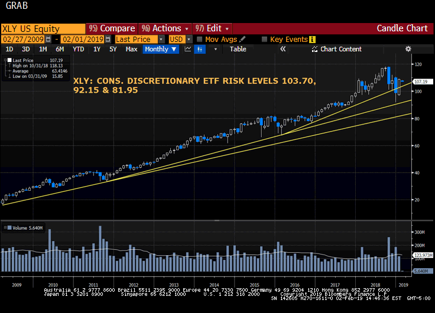The image size is (435, 313).
Task: Collapse panel with double chevron icon
Action: click(x=283, y=49)
